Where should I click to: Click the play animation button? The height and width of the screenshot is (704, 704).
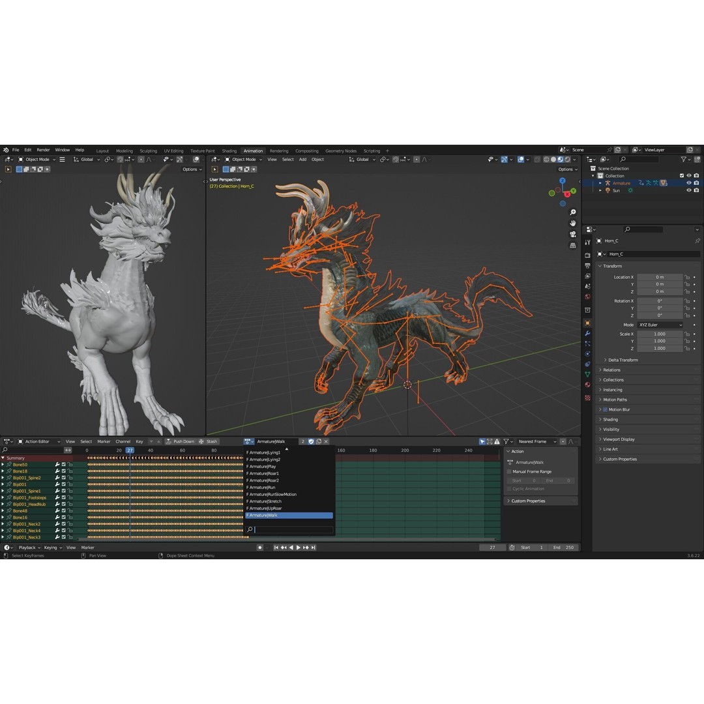(x=298, y=548)
